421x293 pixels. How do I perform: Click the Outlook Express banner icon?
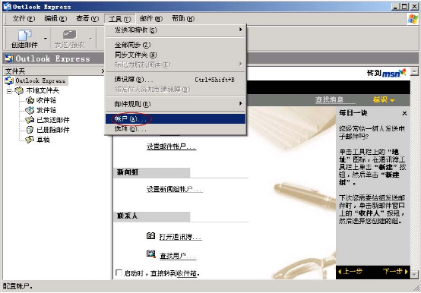(x=9, y=58)
